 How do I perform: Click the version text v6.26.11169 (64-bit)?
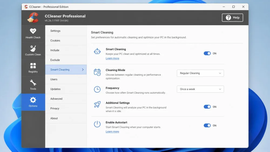coord(56,21)
